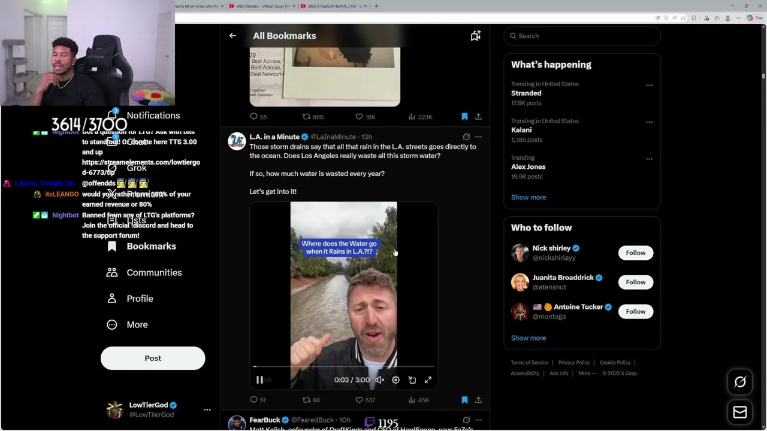This screenshot has width=767, height=431.
Task: Open more options on L.A. in a Minute post
Action: pos(478,137)
